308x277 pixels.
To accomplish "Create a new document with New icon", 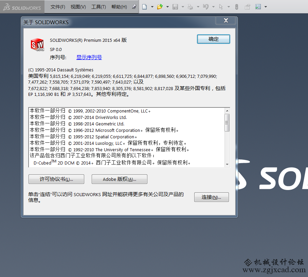I will tap(145, 7).
